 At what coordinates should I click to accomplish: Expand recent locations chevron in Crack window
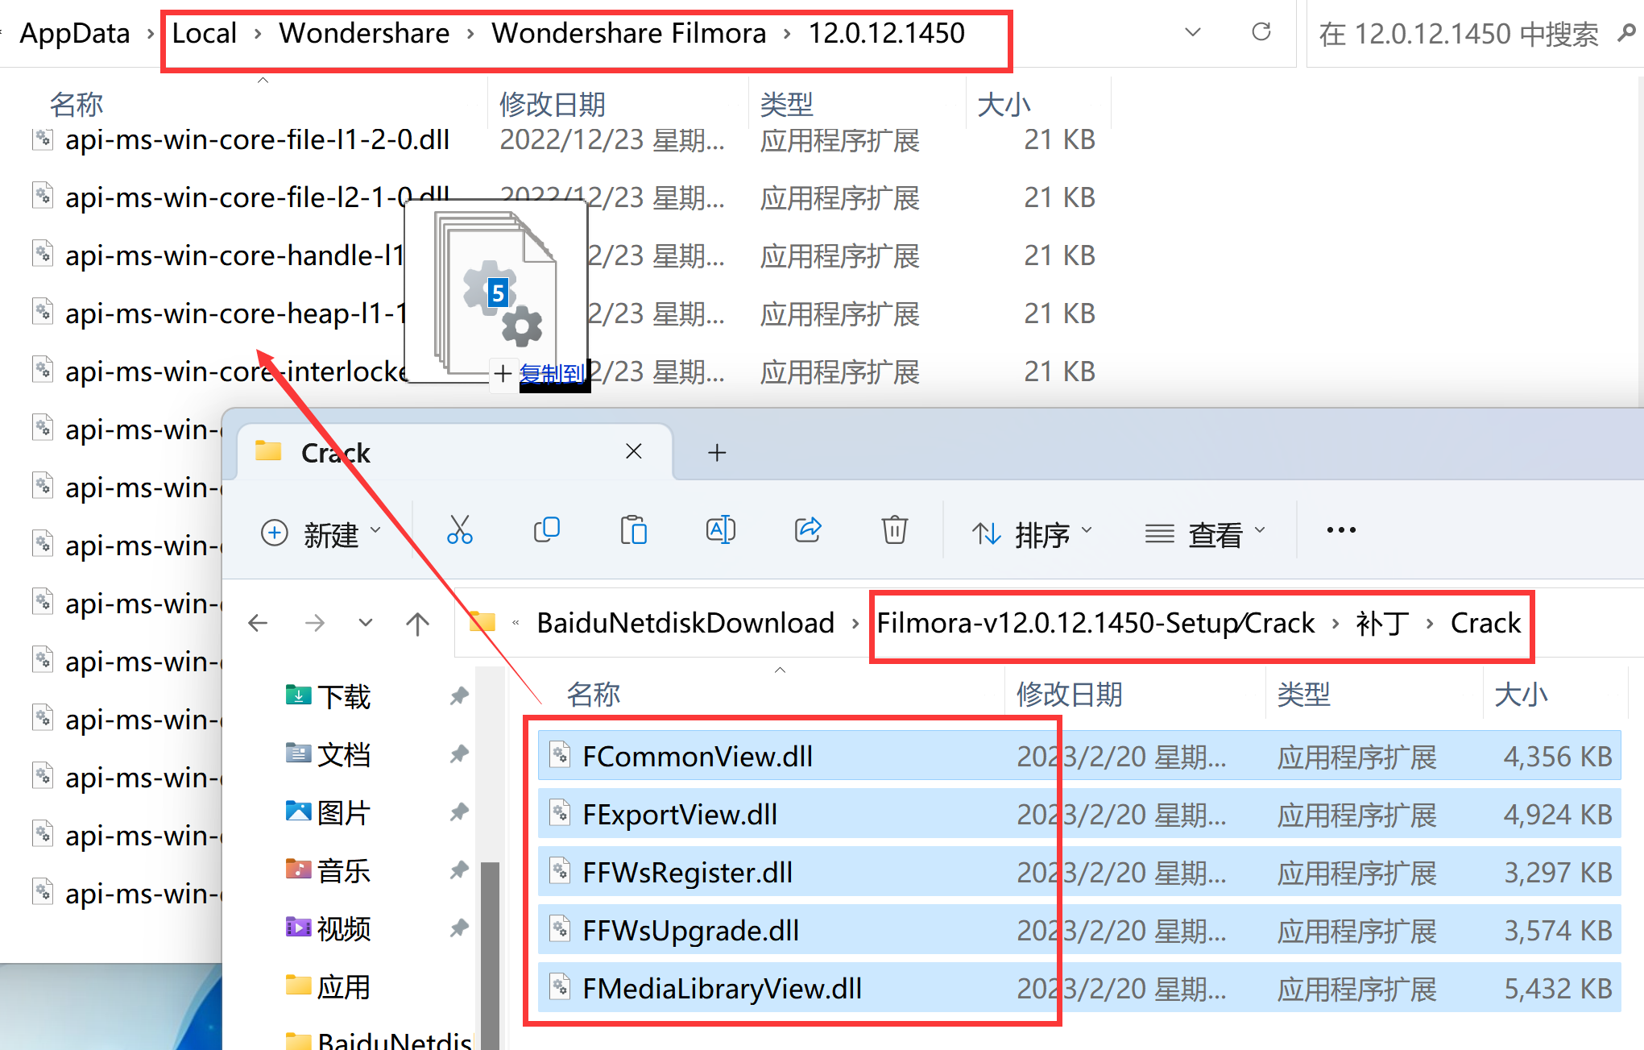click(366, 623)
